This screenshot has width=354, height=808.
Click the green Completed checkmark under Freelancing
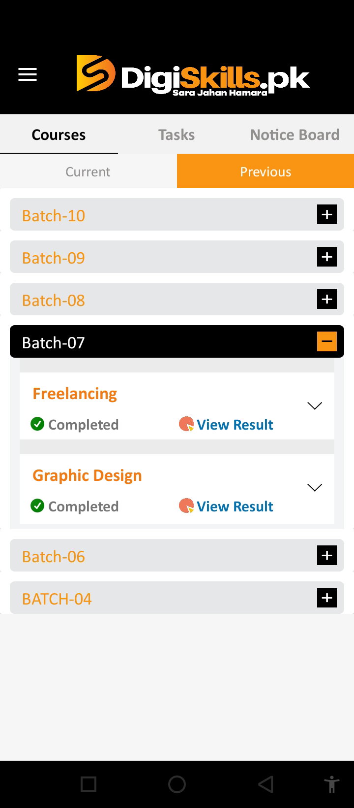pyautogui.click(x=37, y=424)
